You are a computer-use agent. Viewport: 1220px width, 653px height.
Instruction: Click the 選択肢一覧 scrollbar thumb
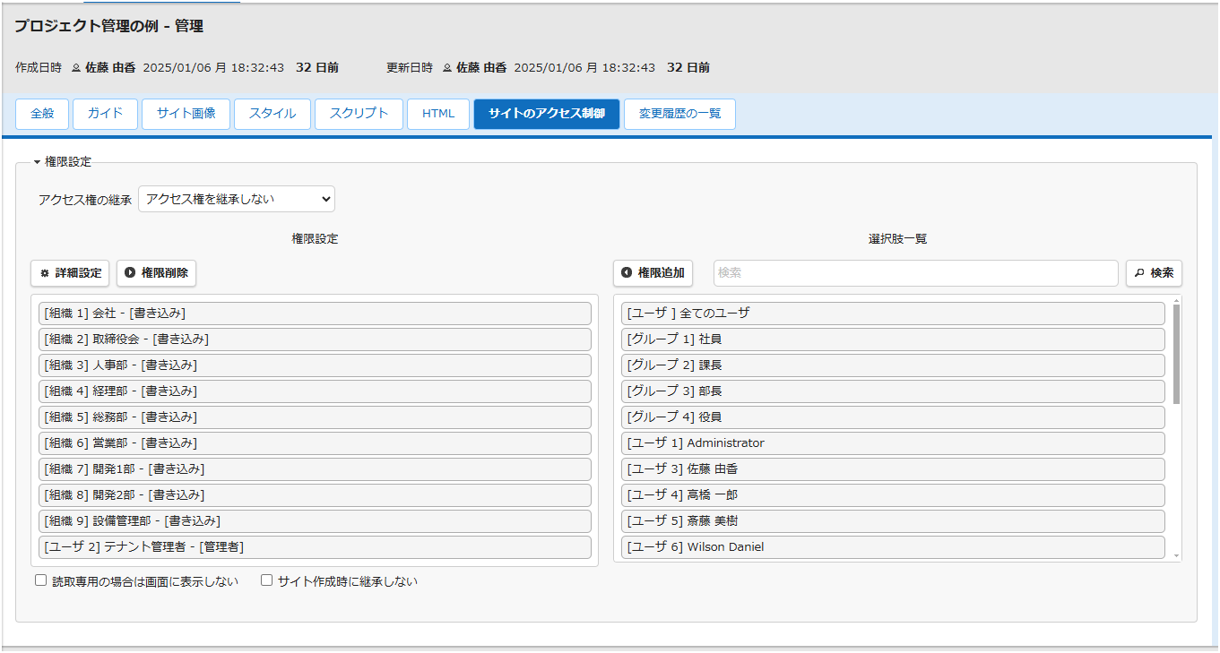(x=1176, y=354)
